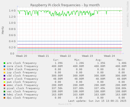Click the graph title 'Raspberry Pi clock frequencies - by month'
The height and width of the screenshot is (107, 130).
click(x=65, y=5)
